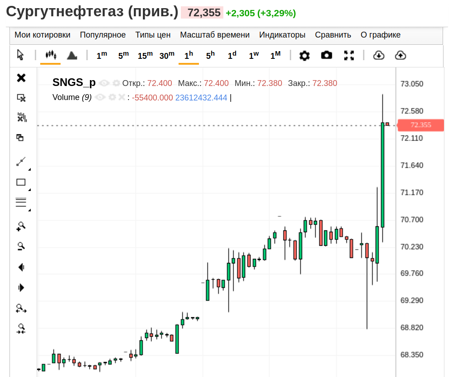
Task: Click the horizontal zoom stretch icon
Action: click(21, 309)
